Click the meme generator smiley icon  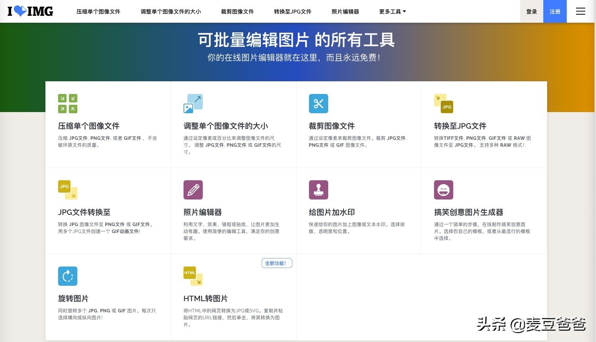443,189
